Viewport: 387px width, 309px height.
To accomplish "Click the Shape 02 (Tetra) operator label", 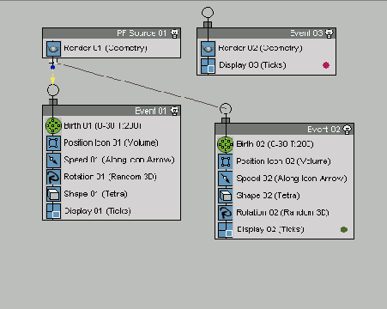I will [x=268, y=196].
